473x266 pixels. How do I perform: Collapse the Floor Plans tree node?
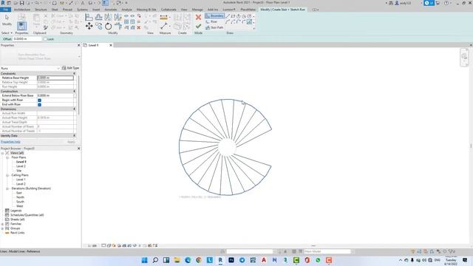click(x=7, y=157)
